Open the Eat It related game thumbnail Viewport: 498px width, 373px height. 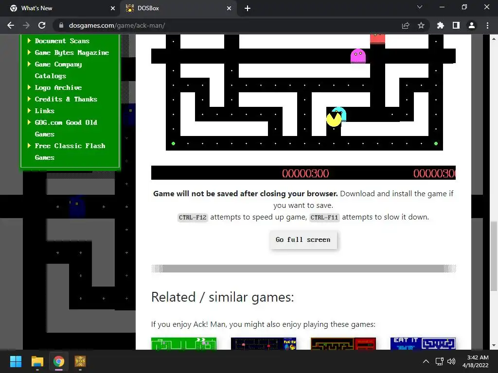pyautogui.click(x=423, y=344)
